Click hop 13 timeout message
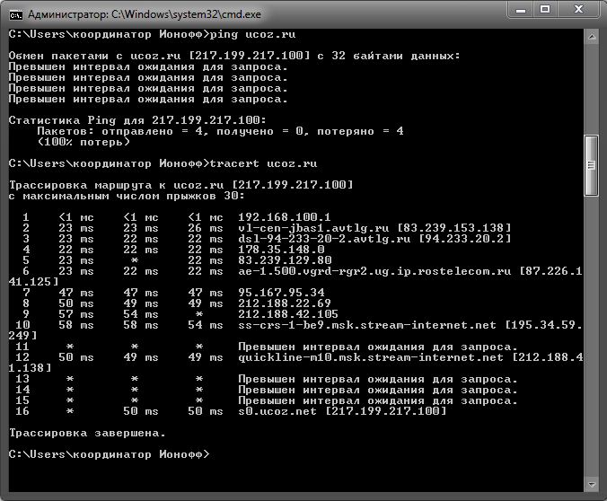The image size is (607, 501). [x=378, y=379]
